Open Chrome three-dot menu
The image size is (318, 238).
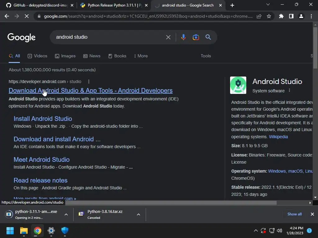click(x=311, y=16)
